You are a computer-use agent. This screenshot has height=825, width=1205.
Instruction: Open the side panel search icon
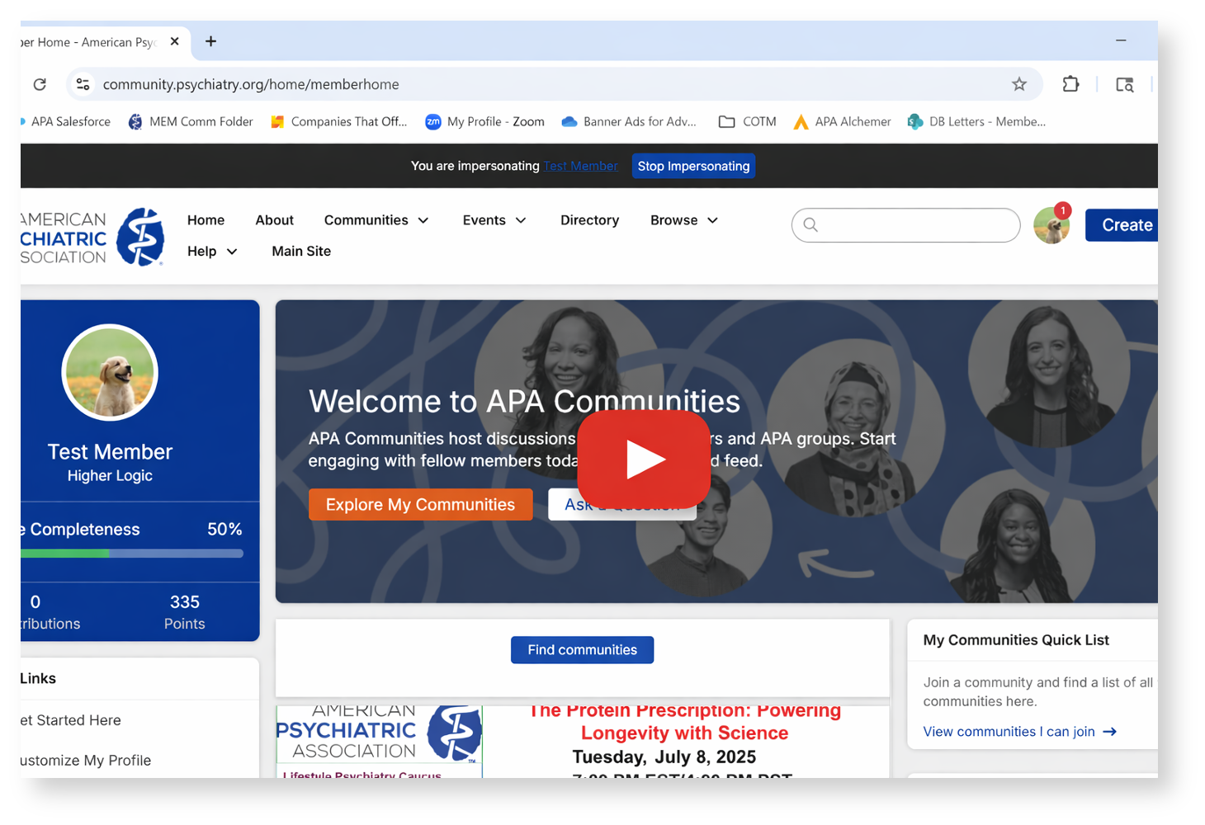pos(1124,84)
